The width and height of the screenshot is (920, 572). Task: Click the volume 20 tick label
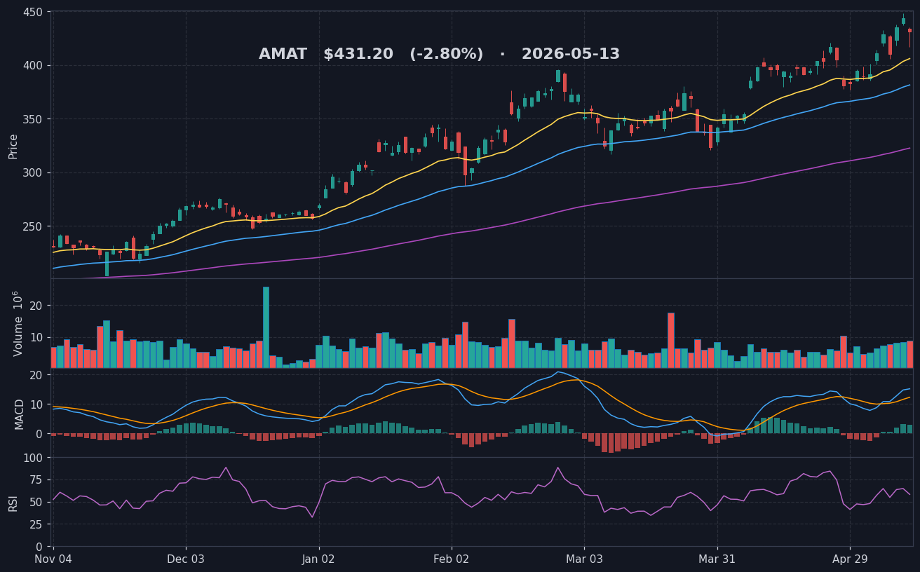tap(37, 306)
